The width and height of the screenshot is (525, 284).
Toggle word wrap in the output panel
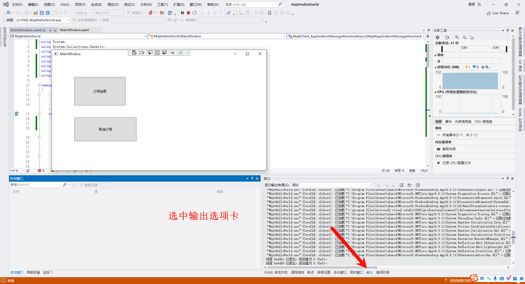[x=410, y=185]
